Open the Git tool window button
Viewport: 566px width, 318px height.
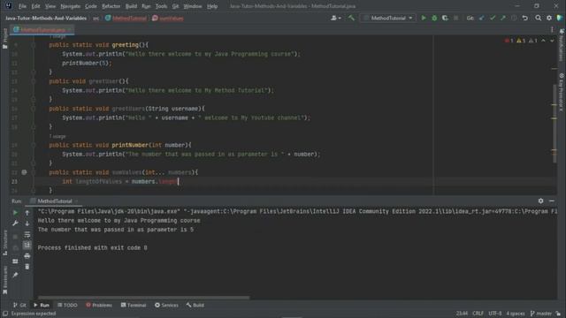point(19,305)
